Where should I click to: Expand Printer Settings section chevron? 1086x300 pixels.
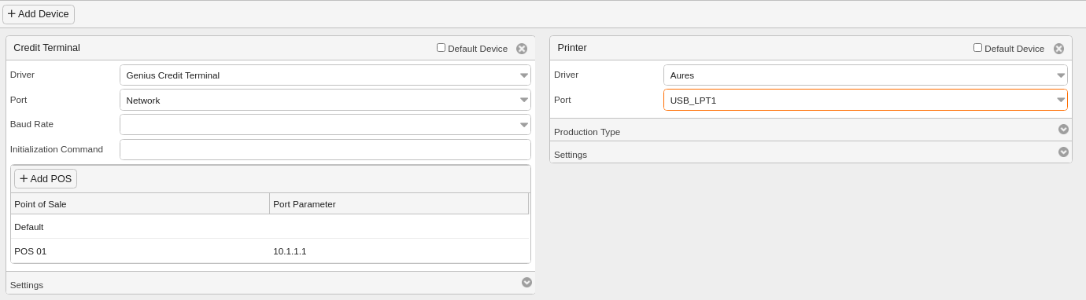coord(1063,152)
